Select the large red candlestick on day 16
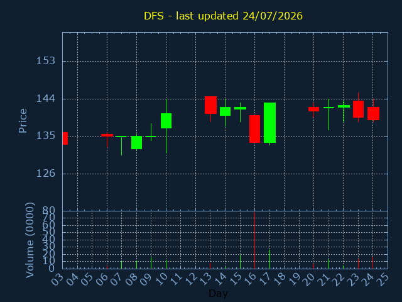Viewport: 402px width, 302px height. point(254,129)
